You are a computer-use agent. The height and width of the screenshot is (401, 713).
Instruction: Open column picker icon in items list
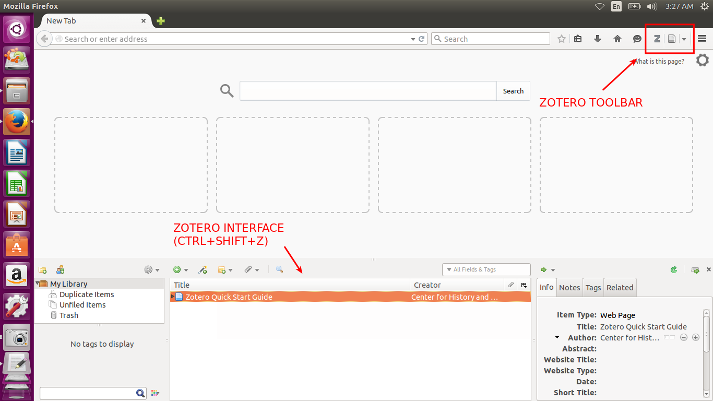click(524, 285)
